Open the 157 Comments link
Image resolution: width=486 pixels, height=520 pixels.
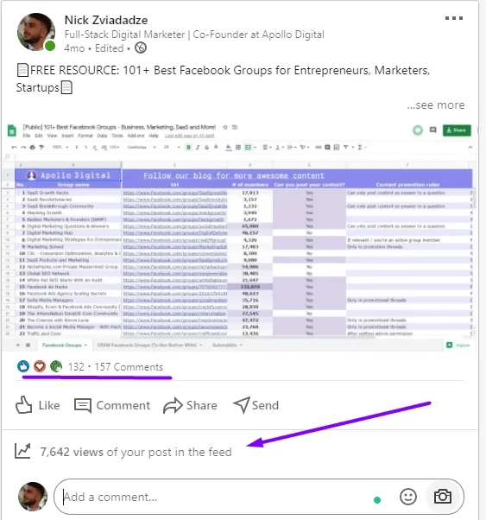point(129,367)
